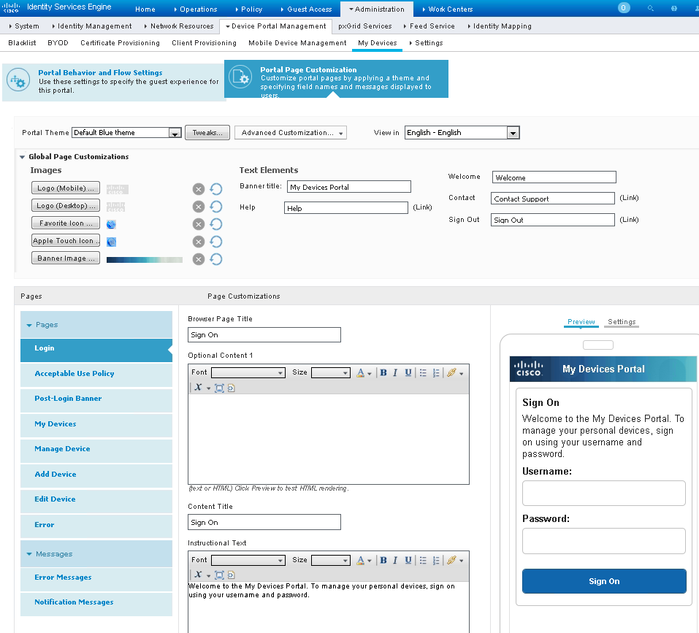
Task: Collapse the Pages group in sidebar
Action: (x=29, y=325)
